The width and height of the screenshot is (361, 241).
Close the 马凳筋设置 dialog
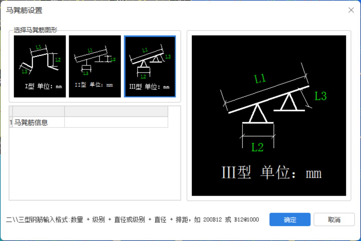pyautogui.click(x=351, y=10)
